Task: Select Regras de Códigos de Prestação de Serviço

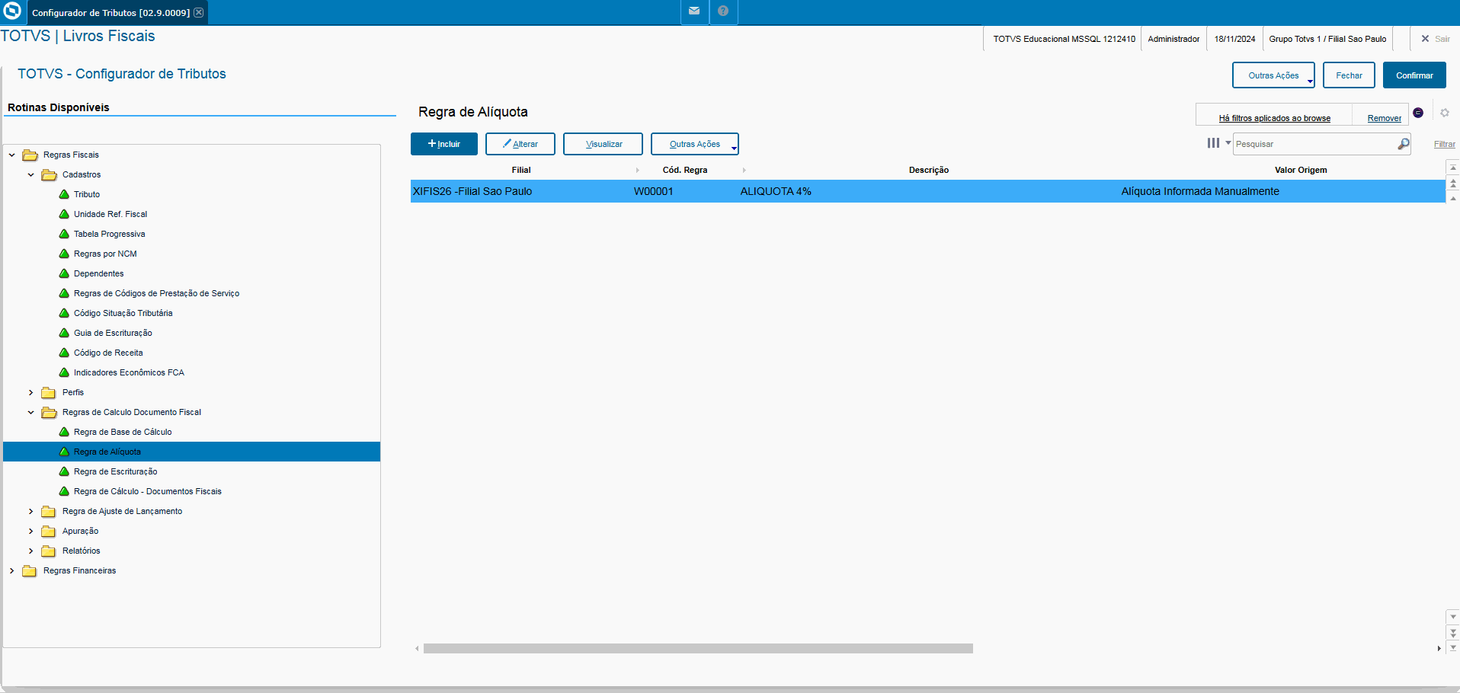Action: (x=156, y=293)
